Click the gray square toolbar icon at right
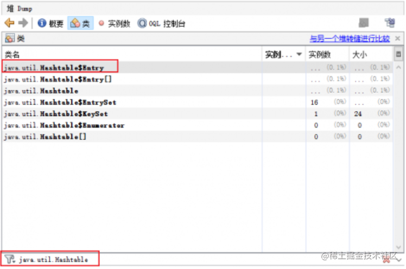Screen dimensions: 406x269 pyautogui.click(x=364, y=23)
